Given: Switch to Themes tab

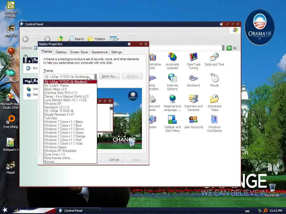Looking at the screenshot, I should click(47, 52).
